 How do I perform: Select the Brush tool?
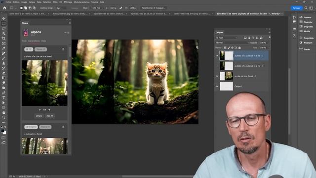3,58
